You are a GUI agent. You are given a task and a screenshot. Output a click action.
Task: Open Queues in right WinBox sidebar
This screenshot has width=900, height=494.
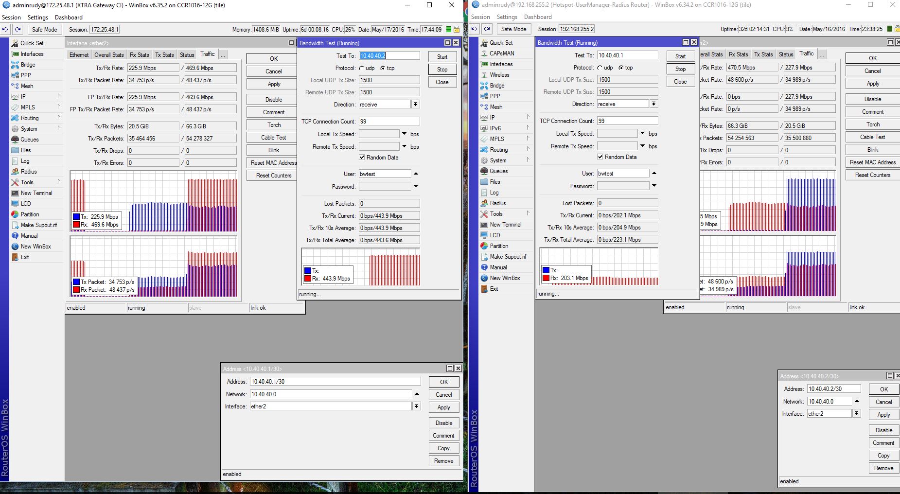tap(498, 171)
